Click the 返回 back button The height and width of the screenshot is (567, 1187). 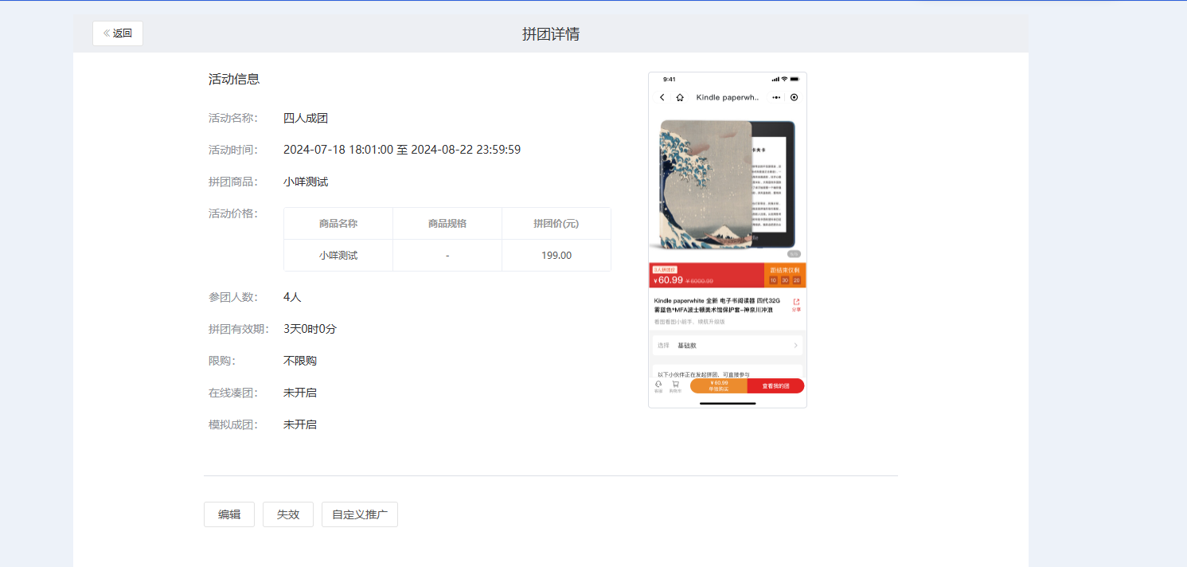(118, 33)
